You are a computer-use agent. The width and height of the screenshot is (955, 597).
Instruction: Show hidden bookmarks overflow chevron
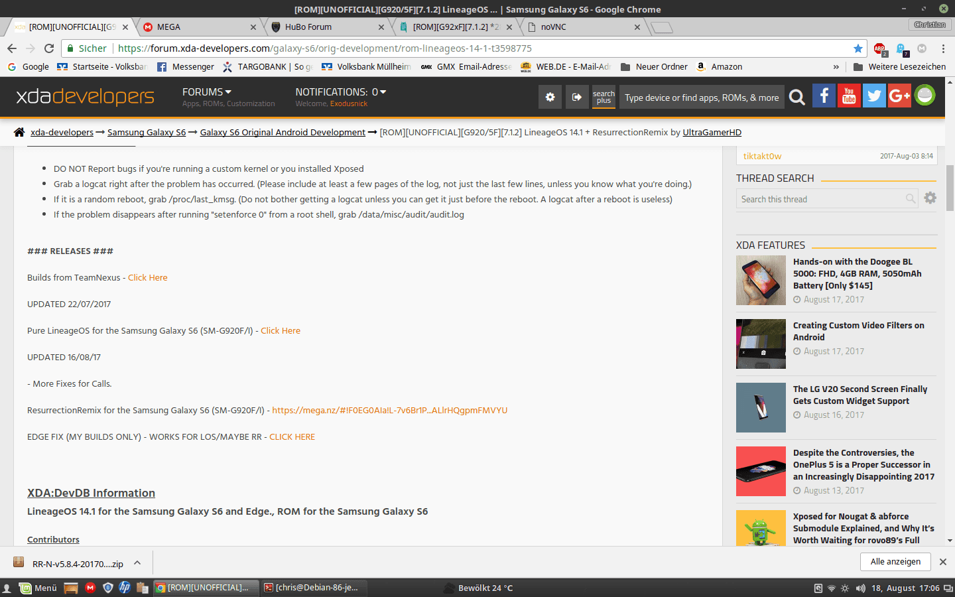click(836, 67)
